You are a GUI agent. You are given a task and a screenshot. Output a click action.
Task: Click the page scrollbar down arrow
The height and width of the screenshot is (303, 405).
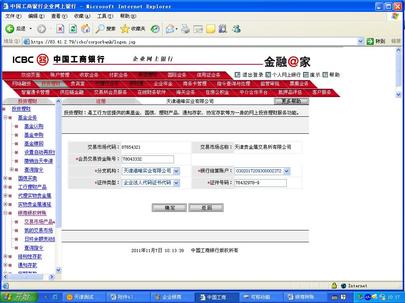[398, 95]
